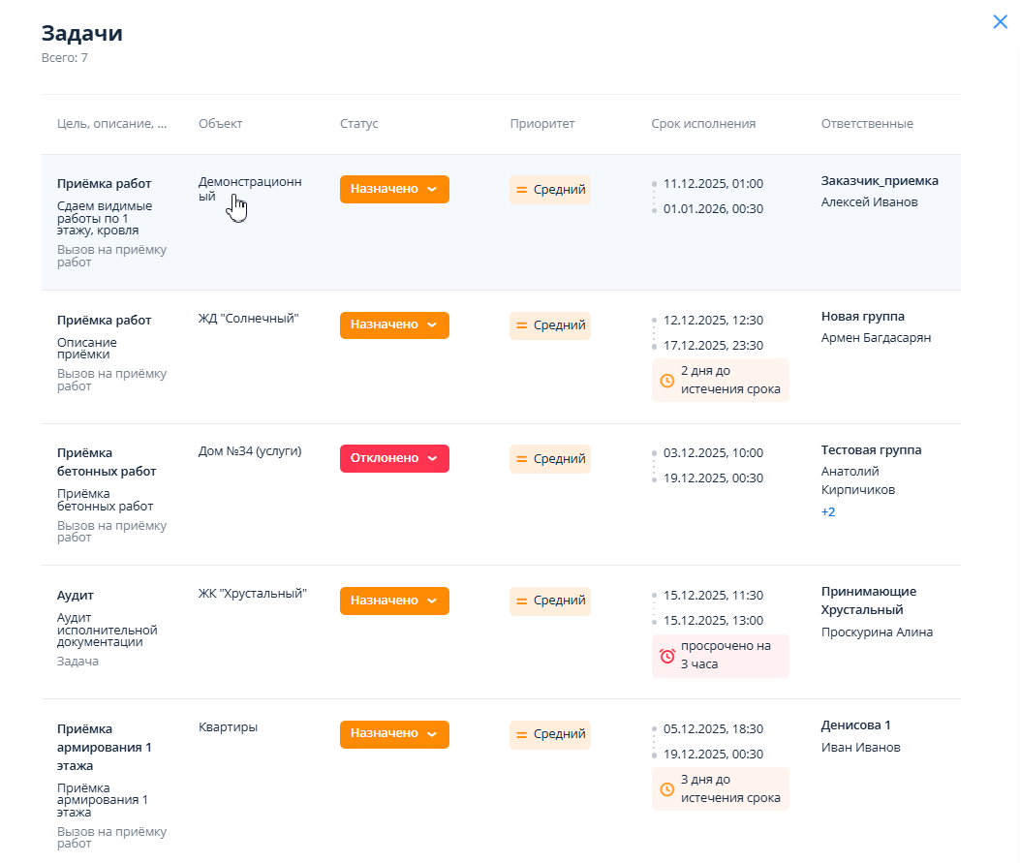The height and width of the screenshot is (863, 1020).
Task: Click Средний priority badge for Квартиры row
Action: (550, 734)
